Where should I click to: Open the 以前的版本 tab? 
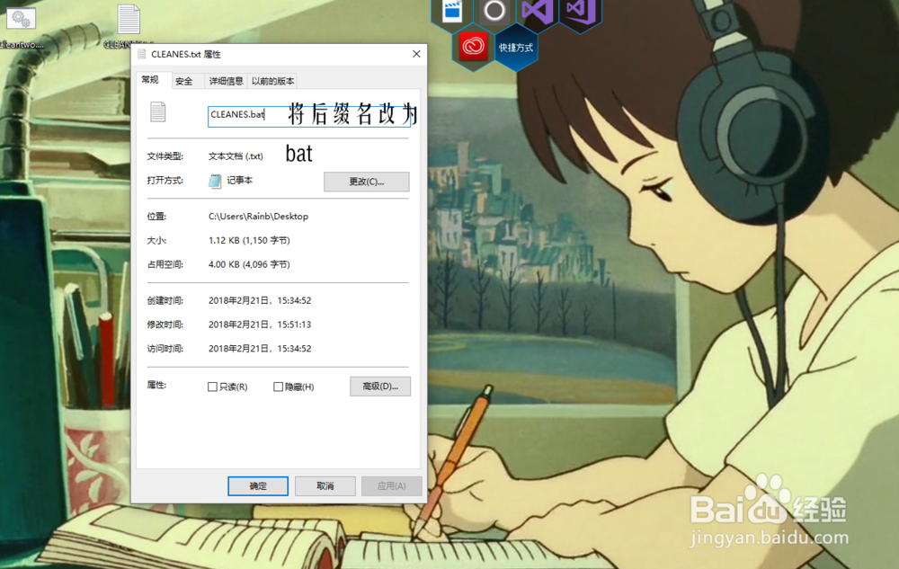pos(273,82)
